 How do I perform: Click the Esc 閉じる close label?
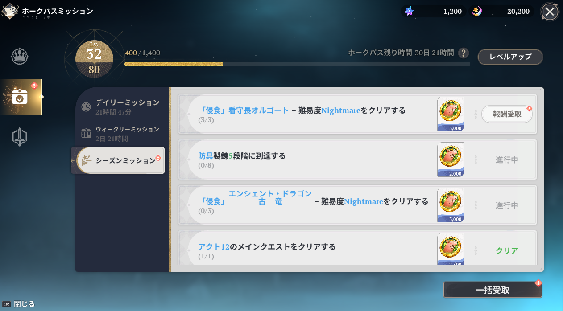tap(19, 304)
